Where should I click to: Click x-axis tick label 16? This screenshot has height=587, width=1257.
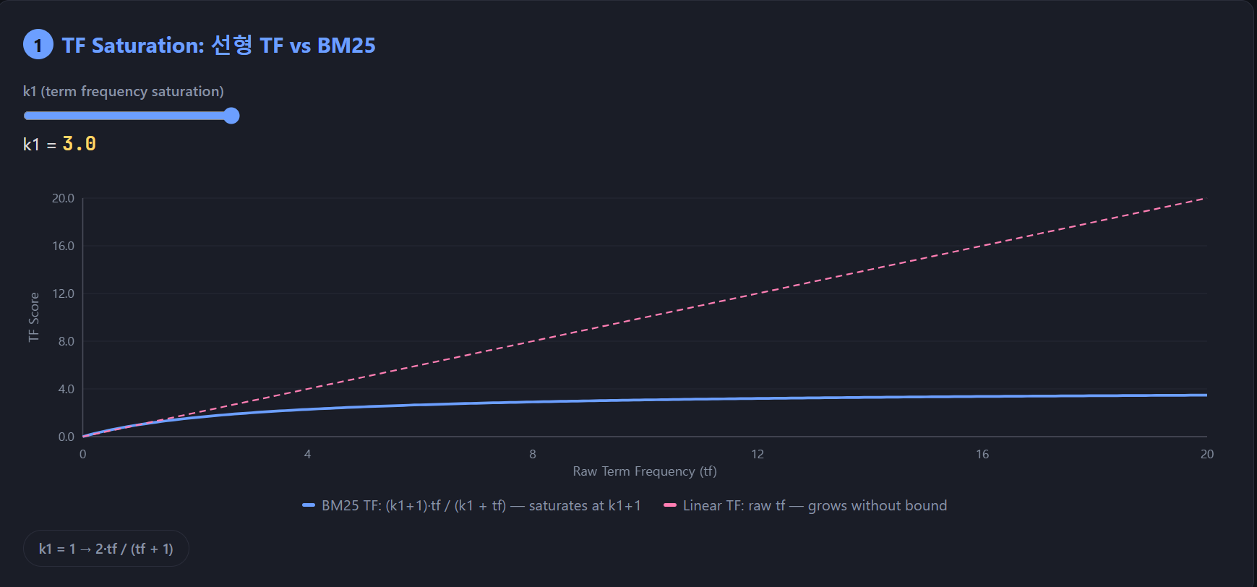(982, 454)
